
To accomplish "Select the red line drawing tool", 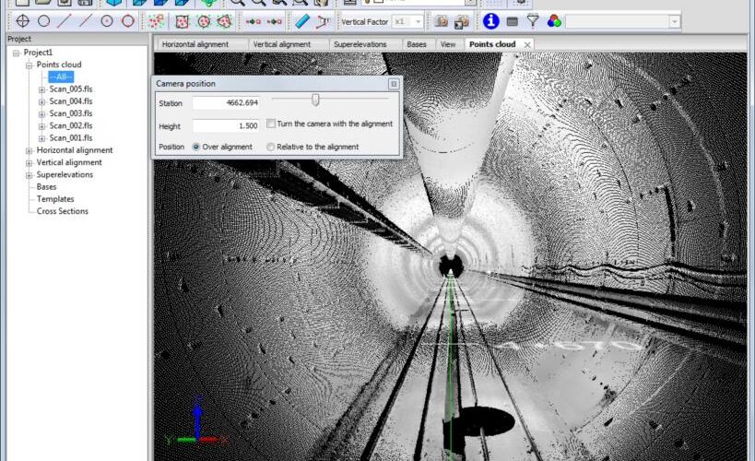I will pos(65,21).
